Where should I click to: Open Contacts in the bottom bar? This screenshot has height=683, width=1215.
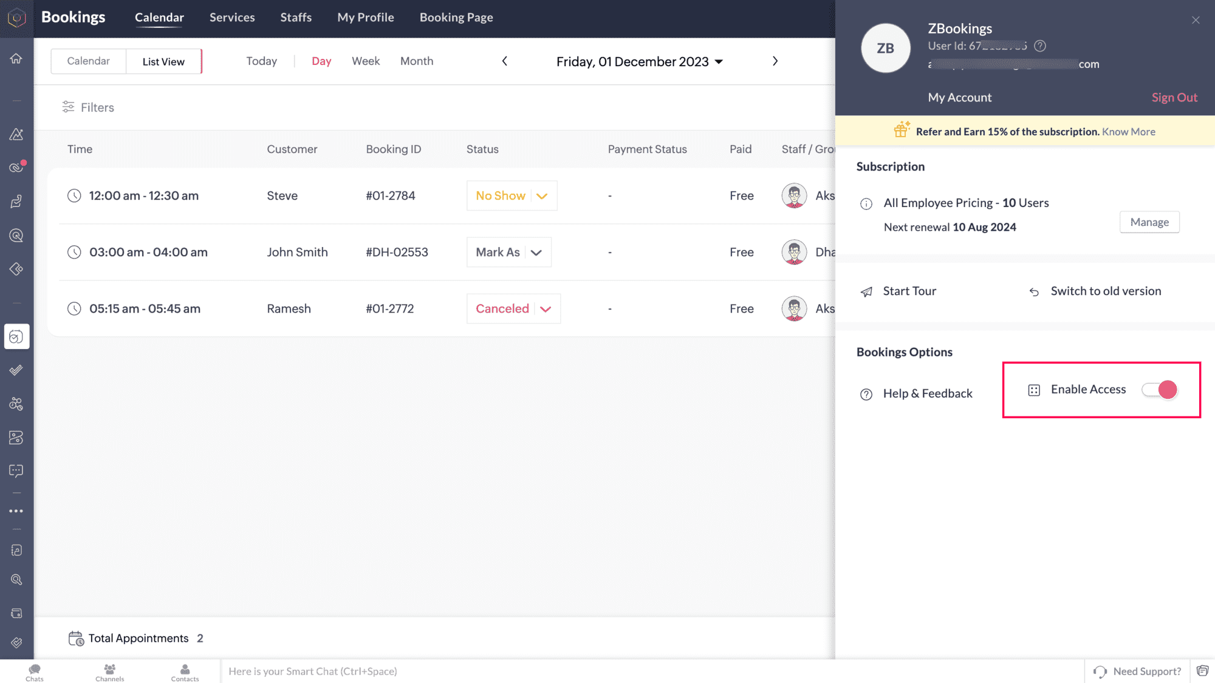click(x=185, y=671)
